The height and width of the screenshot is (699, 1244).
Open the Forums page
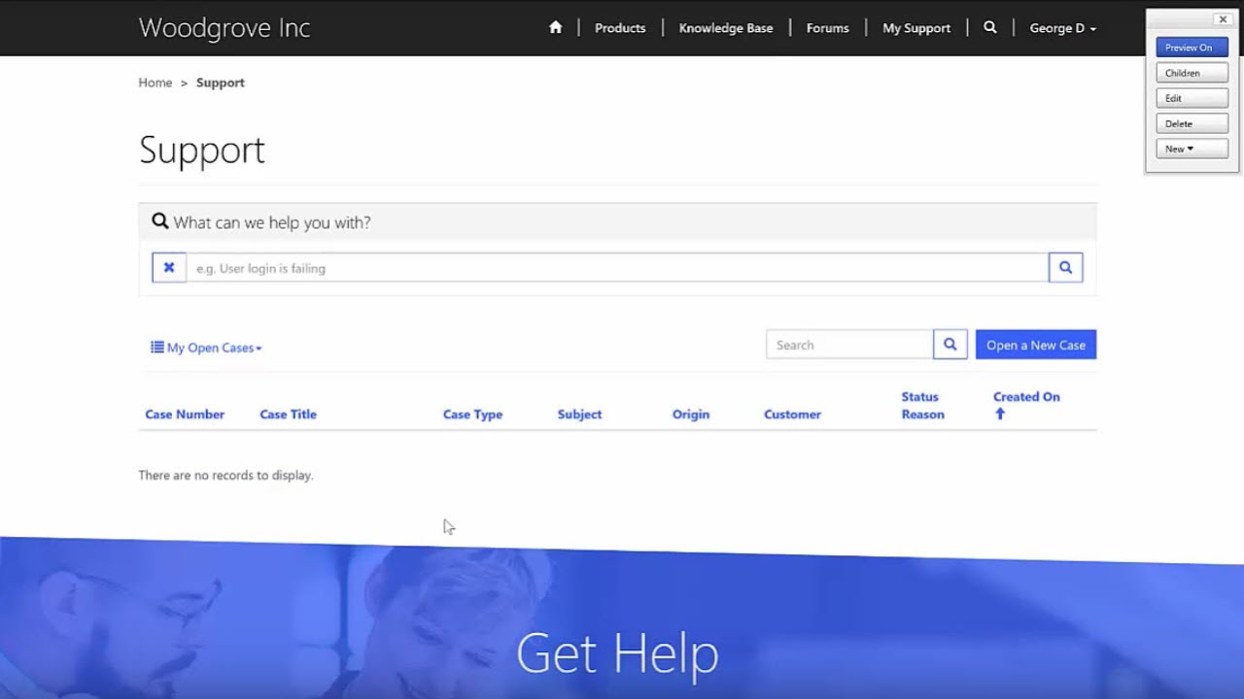pos(828,28)
